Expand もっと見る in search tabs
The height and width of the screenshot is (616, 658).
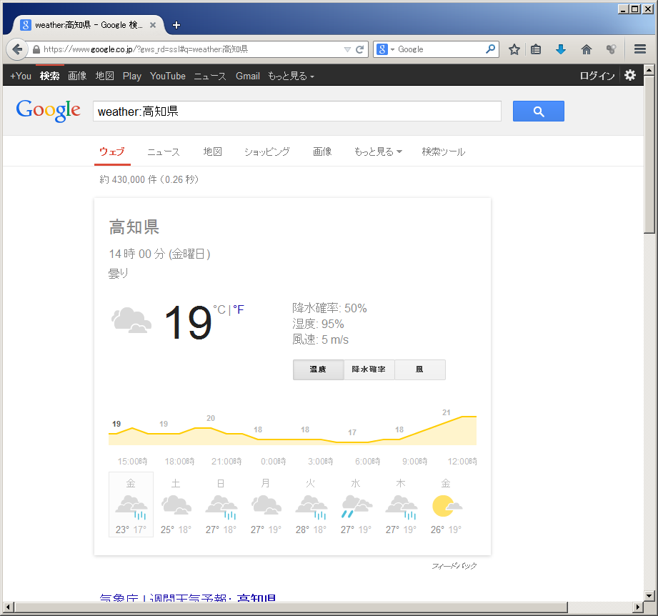pos(378,151)
